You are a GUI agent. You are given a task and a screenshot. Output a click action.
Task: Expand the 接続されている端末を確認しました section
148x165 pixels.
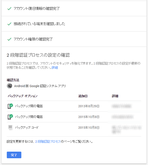(x=74, y=24)
